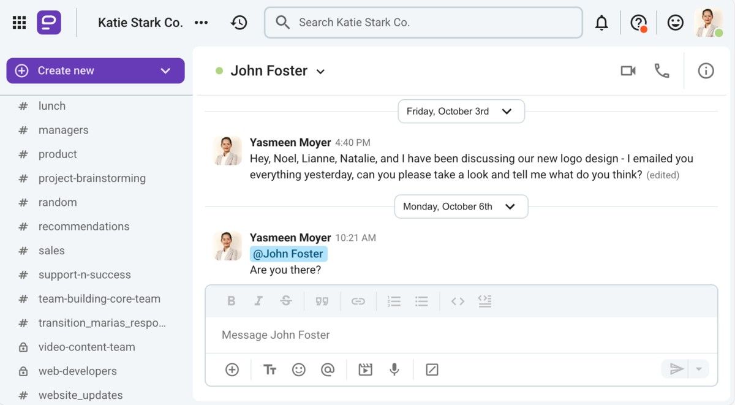Screen dimensions: 735x405
Task: Start a voice call using phone icon
Action: pyautogui.click(x=661, y=71)
